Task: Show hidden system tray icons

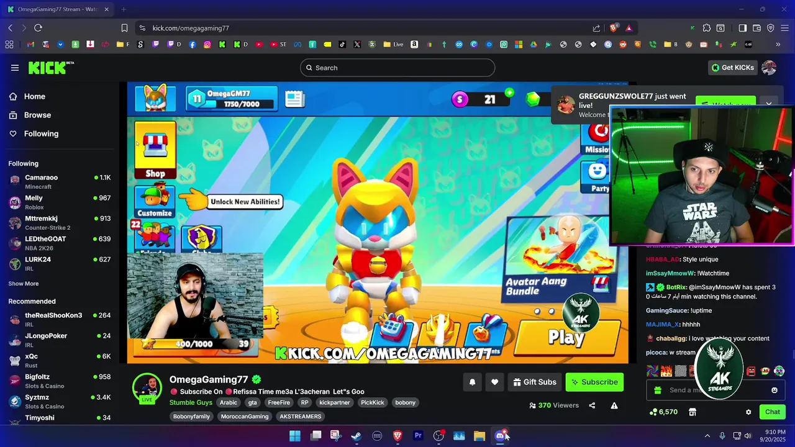Action: [707, 436]
